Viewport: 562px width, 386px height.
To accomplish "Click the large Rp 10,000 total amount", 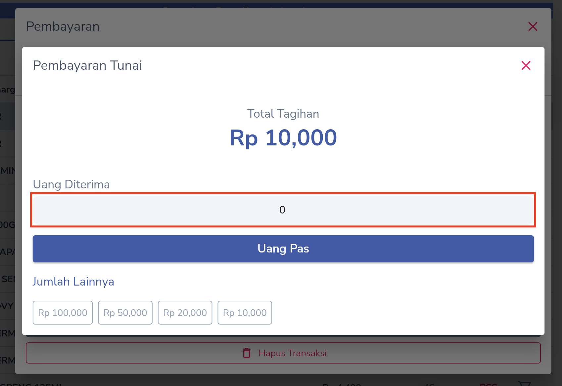I will (283, 137).
